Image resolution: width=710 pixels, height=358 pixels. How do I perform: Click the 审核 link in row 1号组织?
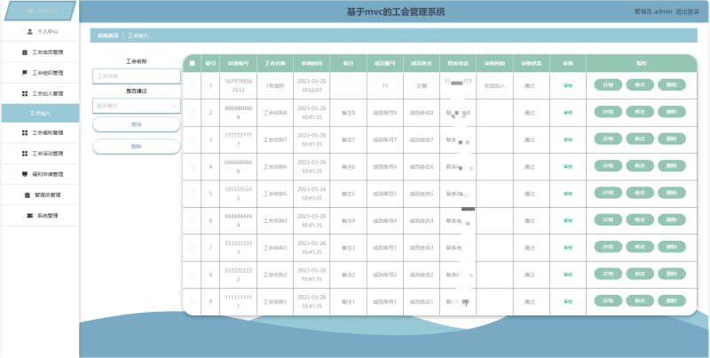[568, 85]
